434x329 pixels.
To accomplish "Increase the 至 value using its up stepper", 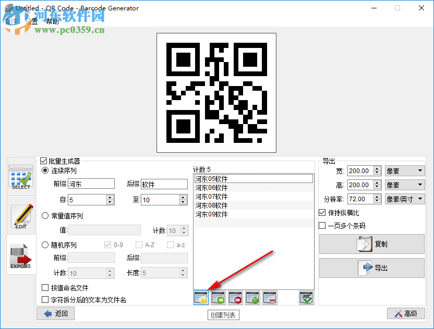I will pos(183,197).
